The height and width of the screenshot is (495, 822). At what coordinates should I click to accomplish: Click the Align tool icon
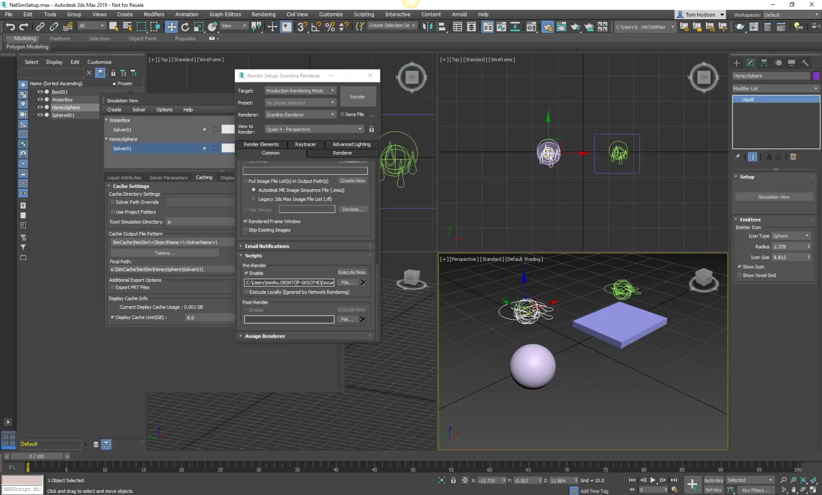tap(441, 27)
